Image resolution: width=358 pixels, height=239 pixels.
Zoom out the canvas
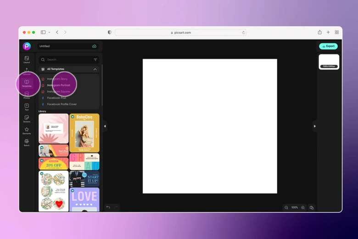pyautogui.click(x=286, y=208)
